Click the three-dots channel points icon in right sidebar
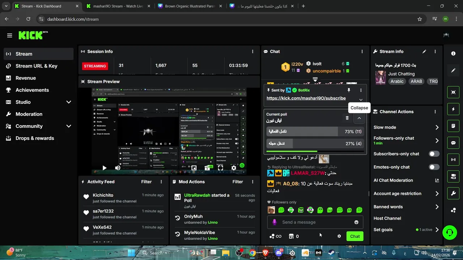 coord(453,210)
